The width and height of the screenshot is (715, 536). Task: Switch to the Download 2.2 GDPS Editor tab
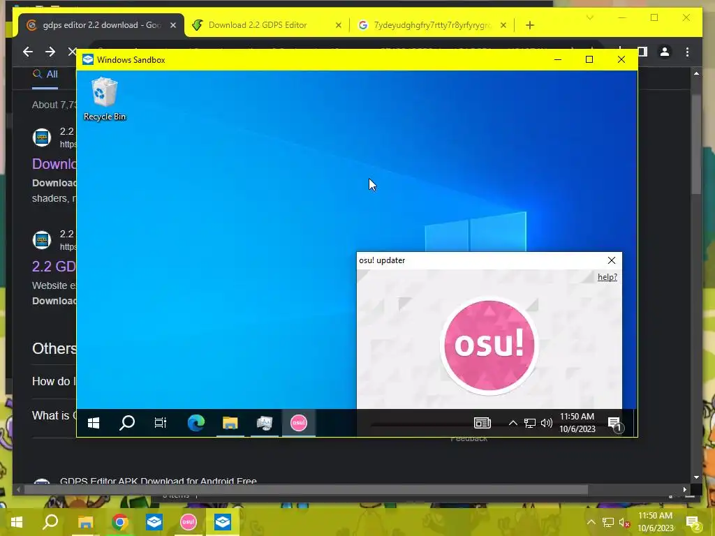point(258,25)
